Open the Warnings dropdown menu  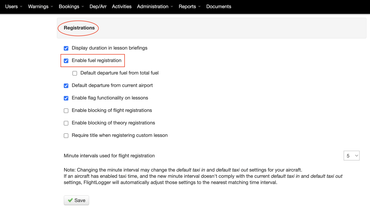click(41, 6)
